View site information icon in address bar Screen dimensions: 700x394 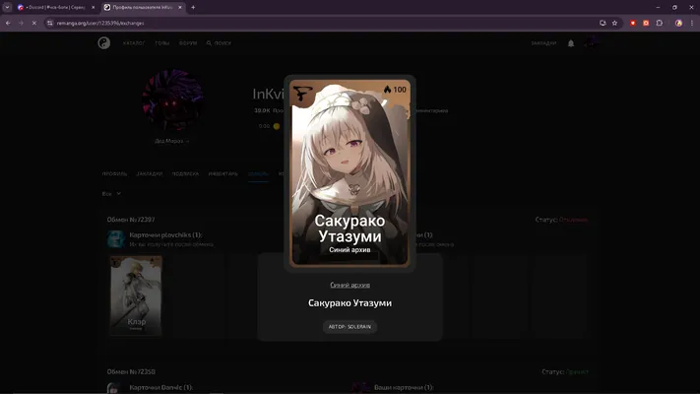[x=49, y=23]
